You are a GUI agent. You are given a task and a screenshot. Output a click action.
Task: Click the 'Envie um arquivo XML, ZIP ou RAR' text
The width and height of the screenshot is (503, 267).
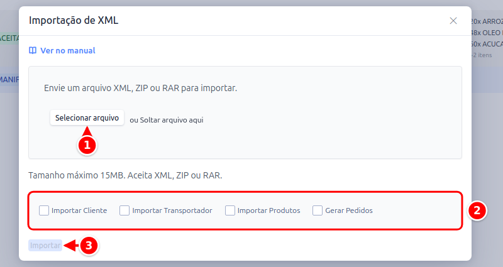pos(140,88)
